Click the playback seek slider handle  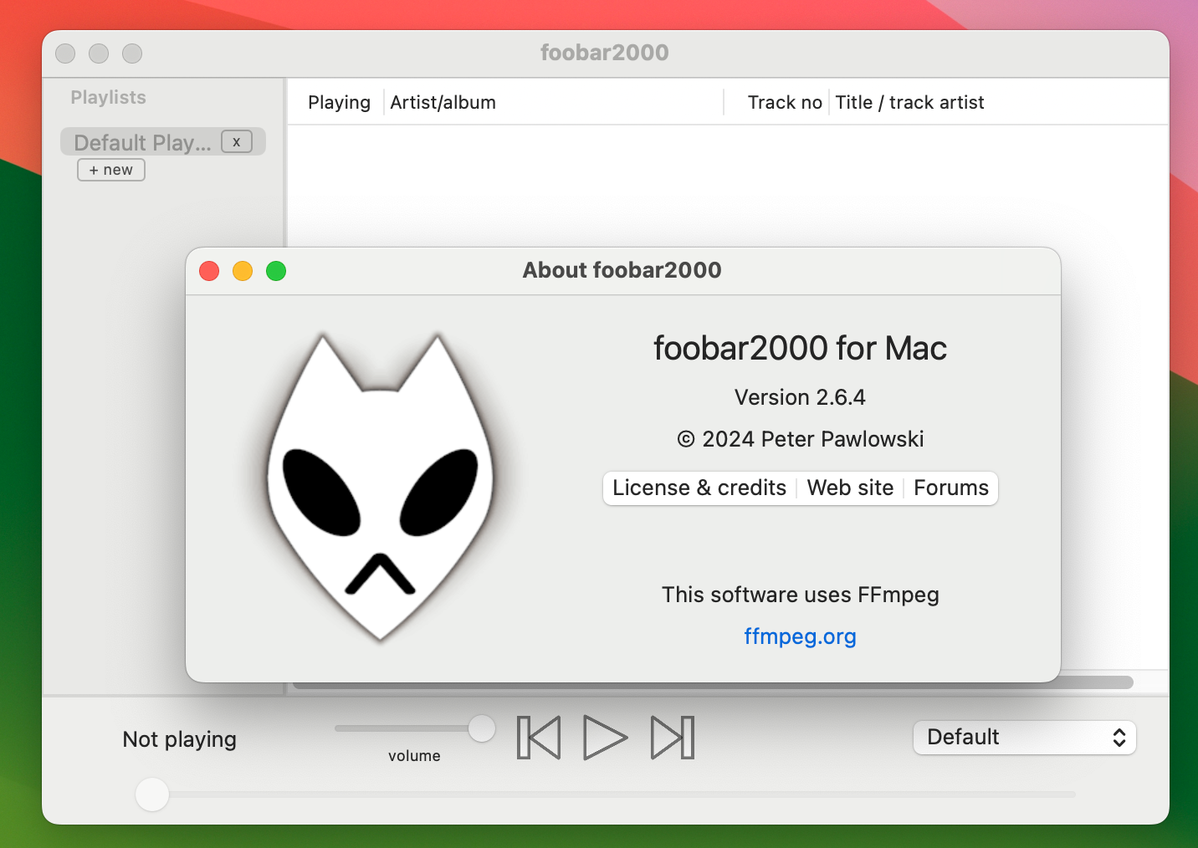151,794
